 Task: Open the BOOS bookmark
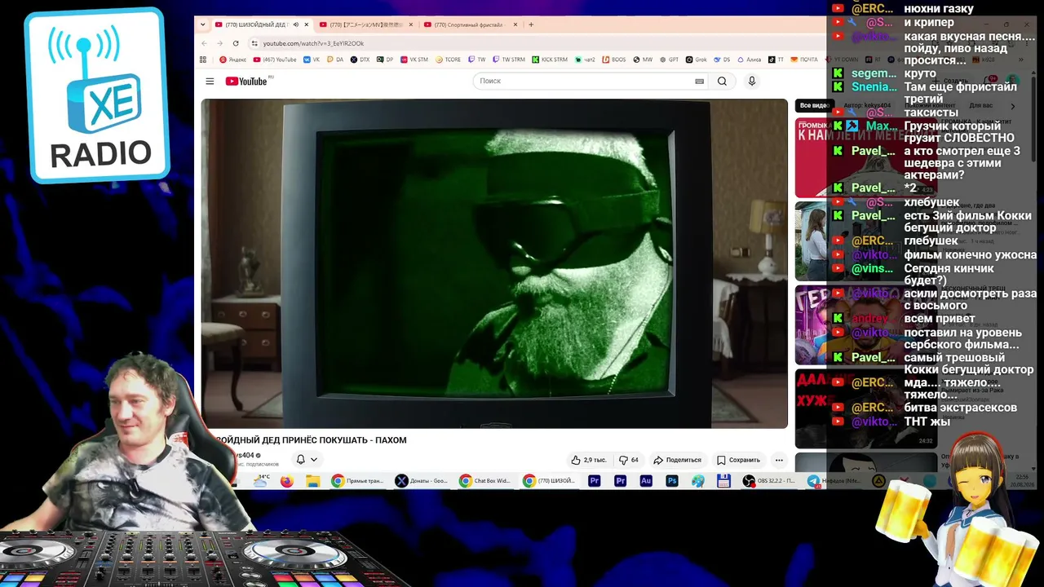coord(614,60)
